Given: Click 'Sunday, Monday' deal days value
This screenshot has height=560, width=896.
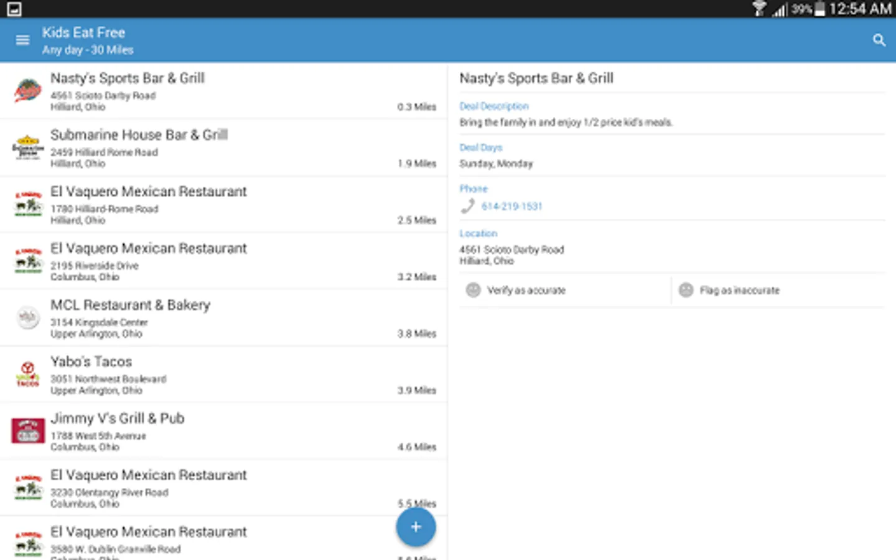Looking at the screenshot, I should (x=497, y=164).
